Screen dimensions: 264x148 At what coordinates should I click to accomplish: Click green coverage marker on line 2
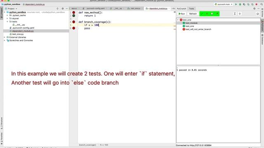tap(74, 16)
